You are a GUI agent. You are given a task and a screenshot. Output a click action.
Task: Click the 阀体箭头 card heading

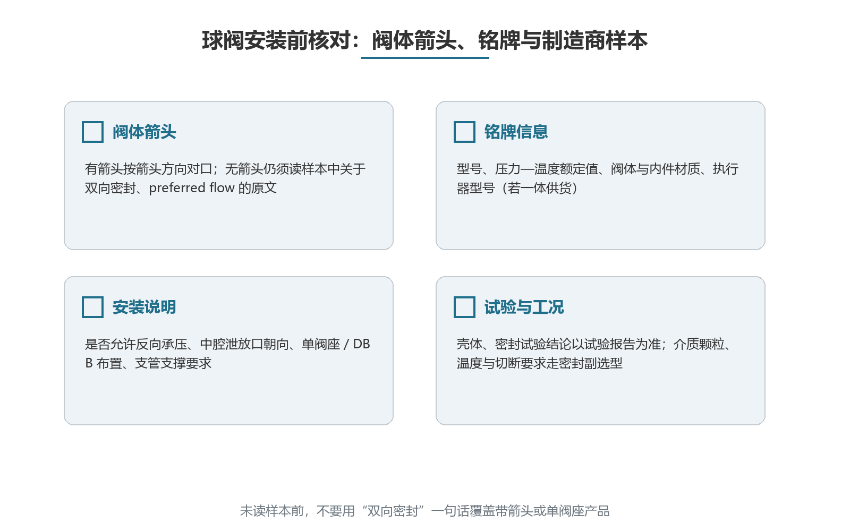coord(144,132)
